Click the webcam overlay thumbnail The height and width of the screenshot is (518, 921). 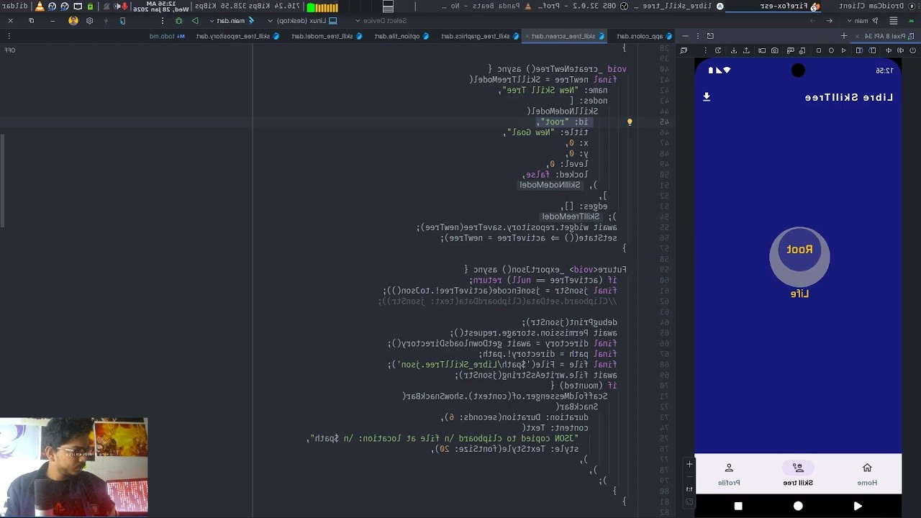(74, 466)
